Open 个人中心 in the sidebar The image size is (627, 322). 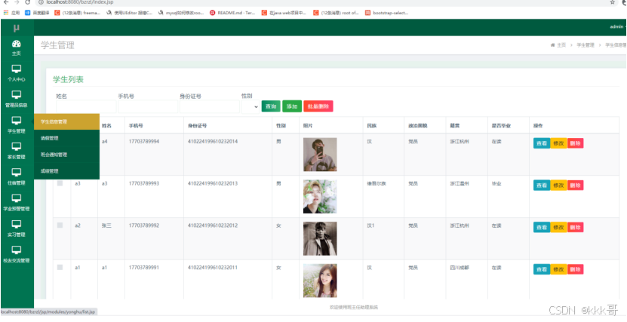click(x=17, y=73)
